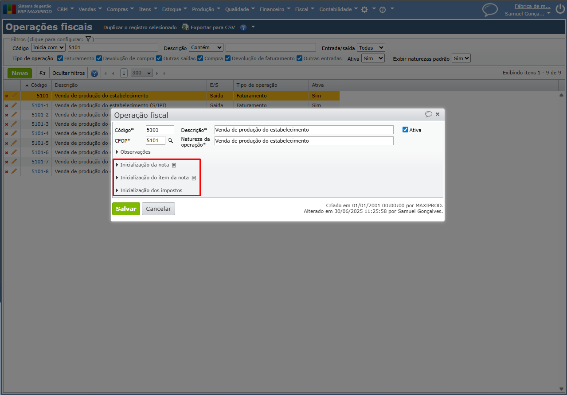This screenshot has height=395, width=567.
Task: Open the Vendas menu
Action: (90, 9)
